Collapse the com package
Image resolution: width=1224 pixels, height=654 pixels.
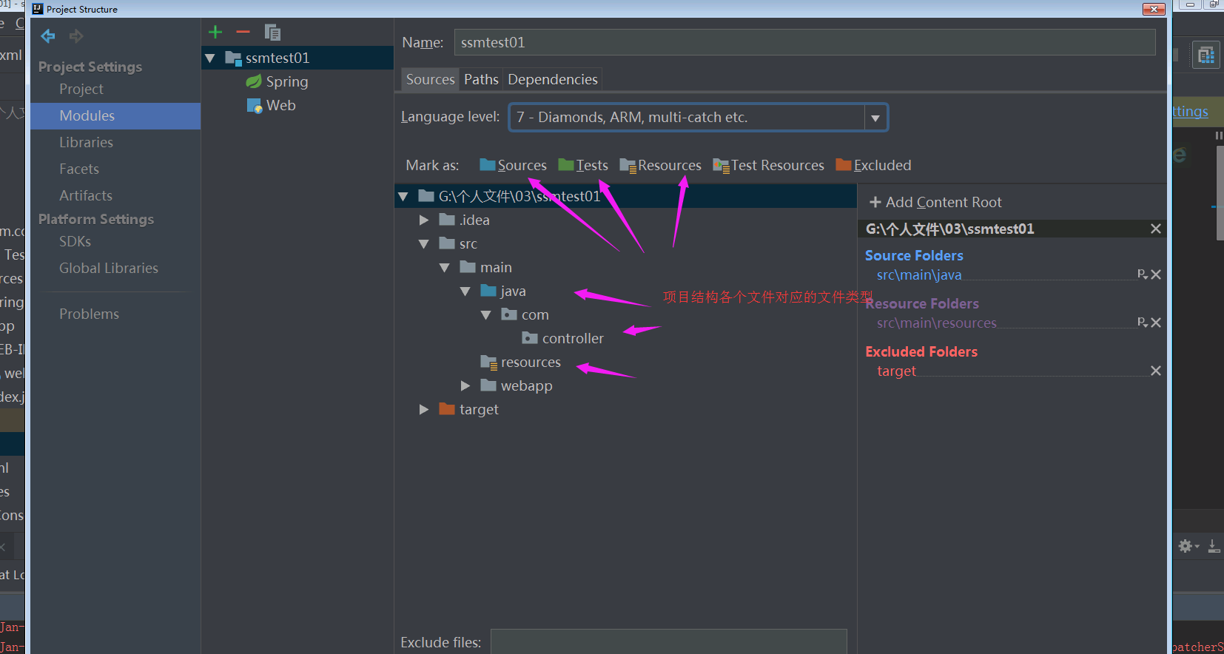486,314
